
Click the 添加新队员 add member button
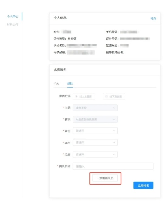click(x=105, y=178)
